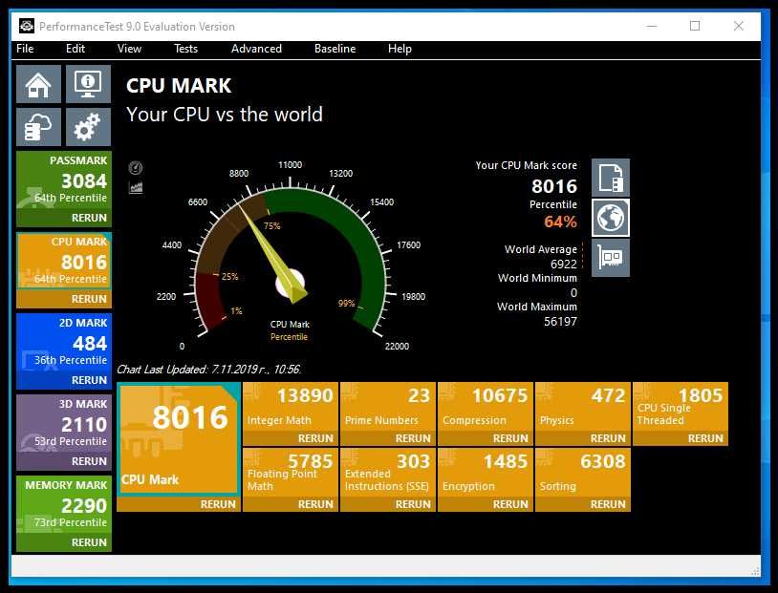This screenshot has width=778, height=593.
Task: Select the Encryption 1485 tile
Action: point(486,473)
